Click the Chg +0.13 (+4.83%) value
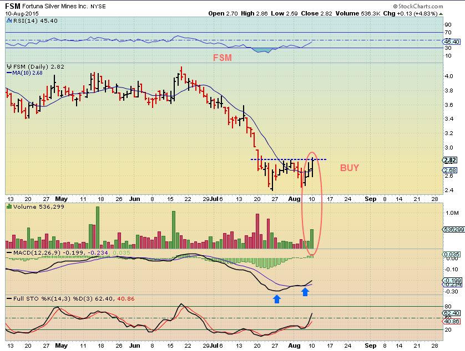 point(411,13)
